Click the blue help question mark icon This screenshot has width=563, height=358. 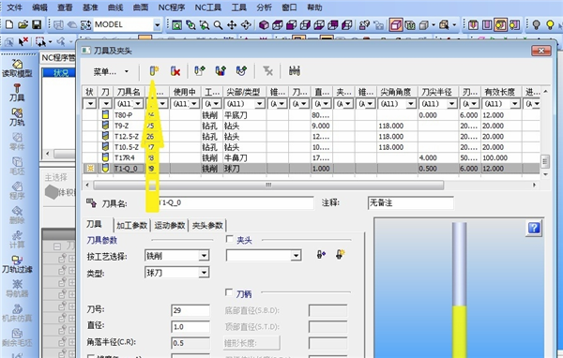coord(534,228)
